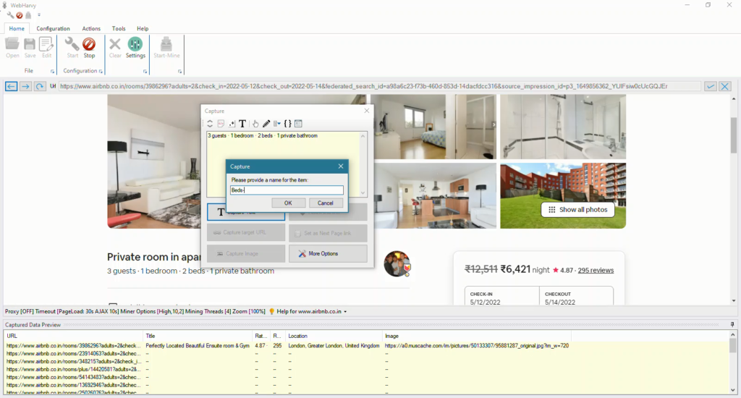Open the Settings icon in the ribbon
741x398 pixels.
pos(135,47)
